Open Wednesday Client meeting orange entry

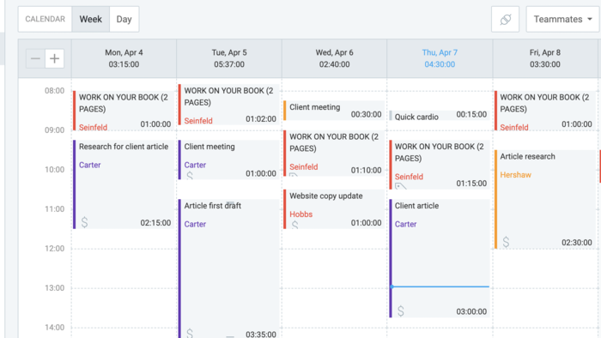pyautogui.click(x=334, y=111)
